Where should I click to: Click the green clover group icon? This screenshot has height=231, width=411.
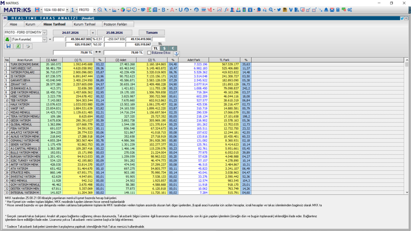coord(7,39)
